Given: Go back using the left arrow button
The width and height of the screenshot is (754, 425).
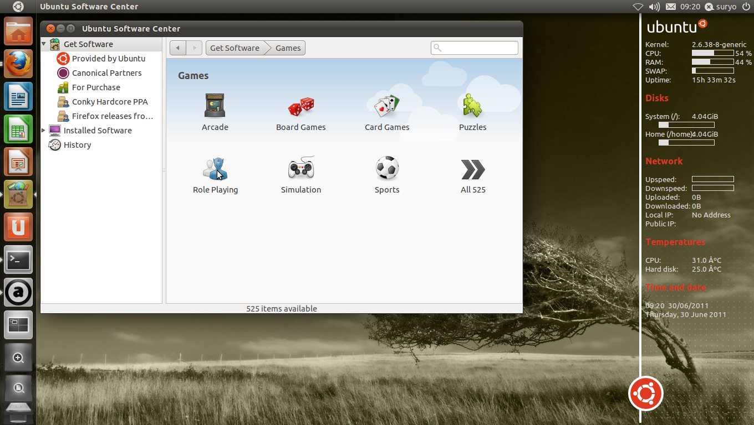Looking at the screenshot, I should coord(177,48).
